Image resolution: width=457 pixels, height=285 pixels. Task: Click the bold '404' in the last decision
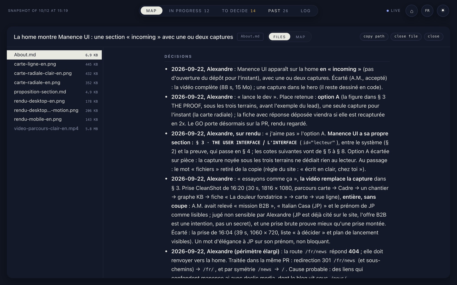point(354,252)
